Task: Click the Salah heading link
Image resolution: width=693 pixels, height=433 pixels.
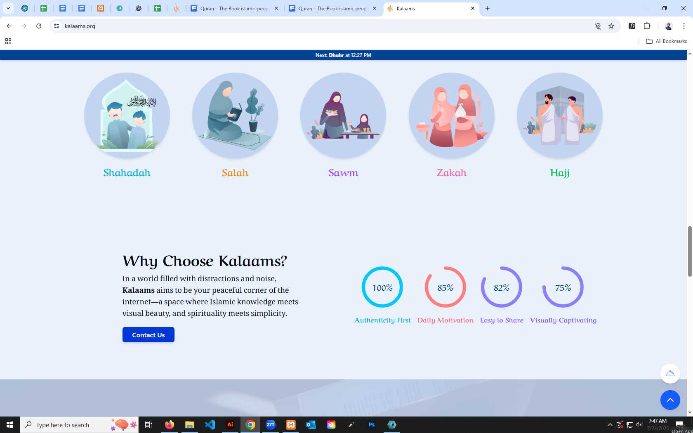Action: click(x=235, y=173)
